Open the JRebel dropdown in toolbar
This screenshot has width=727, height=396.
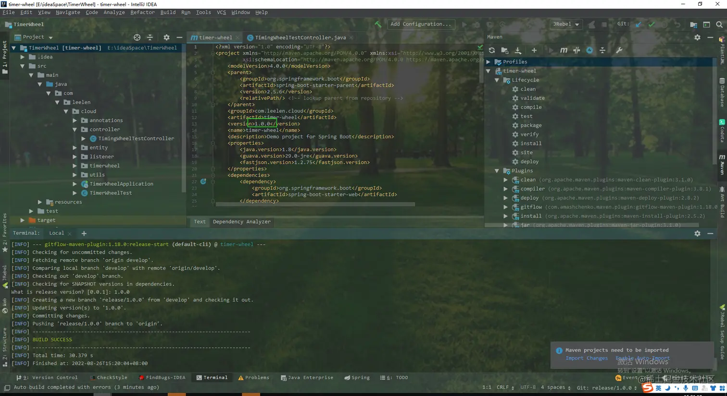[x=566, y=24]
